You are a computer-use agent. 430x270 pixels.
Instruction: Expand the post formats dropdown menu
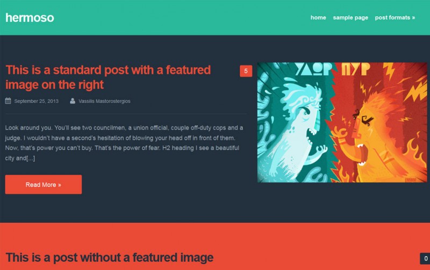(x=395, y=18)
